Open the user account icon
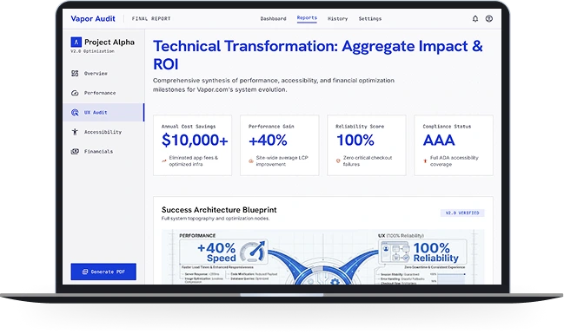The width and height of the screenshot is (564, 334). [x=488, y=19]
